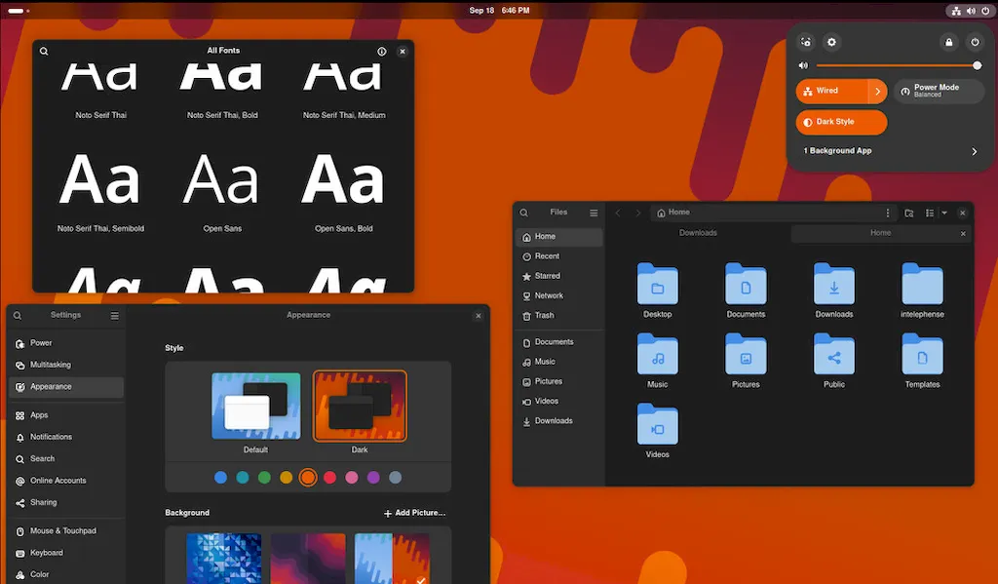Open Power in Settings sidebar
The width and height of the screenshot is (998, 584).
click(x=66, y=343)
